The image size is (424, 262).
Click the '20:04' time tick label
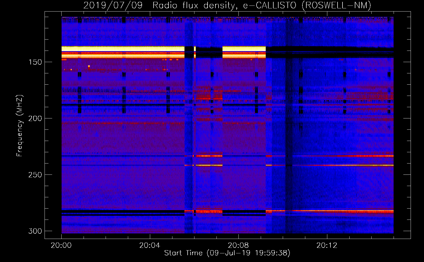click(x=150, y=245)
